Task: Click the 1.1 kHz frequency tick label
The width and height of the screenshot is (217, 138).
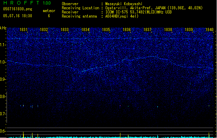Action: tap(3, 45)
